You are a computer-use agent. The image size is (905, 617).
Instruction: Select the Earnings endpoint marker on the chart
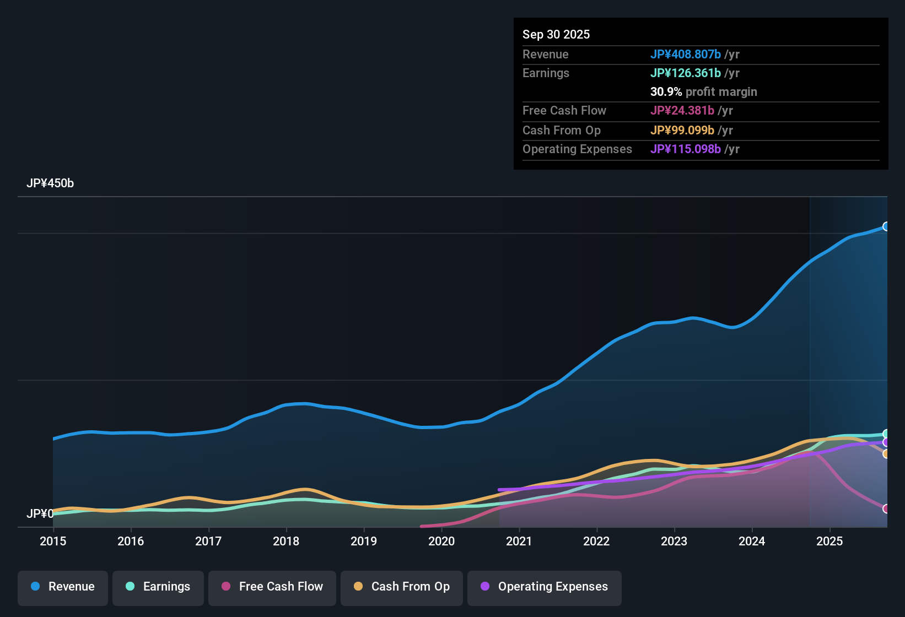pyautogui.click(x=886, y=433)
